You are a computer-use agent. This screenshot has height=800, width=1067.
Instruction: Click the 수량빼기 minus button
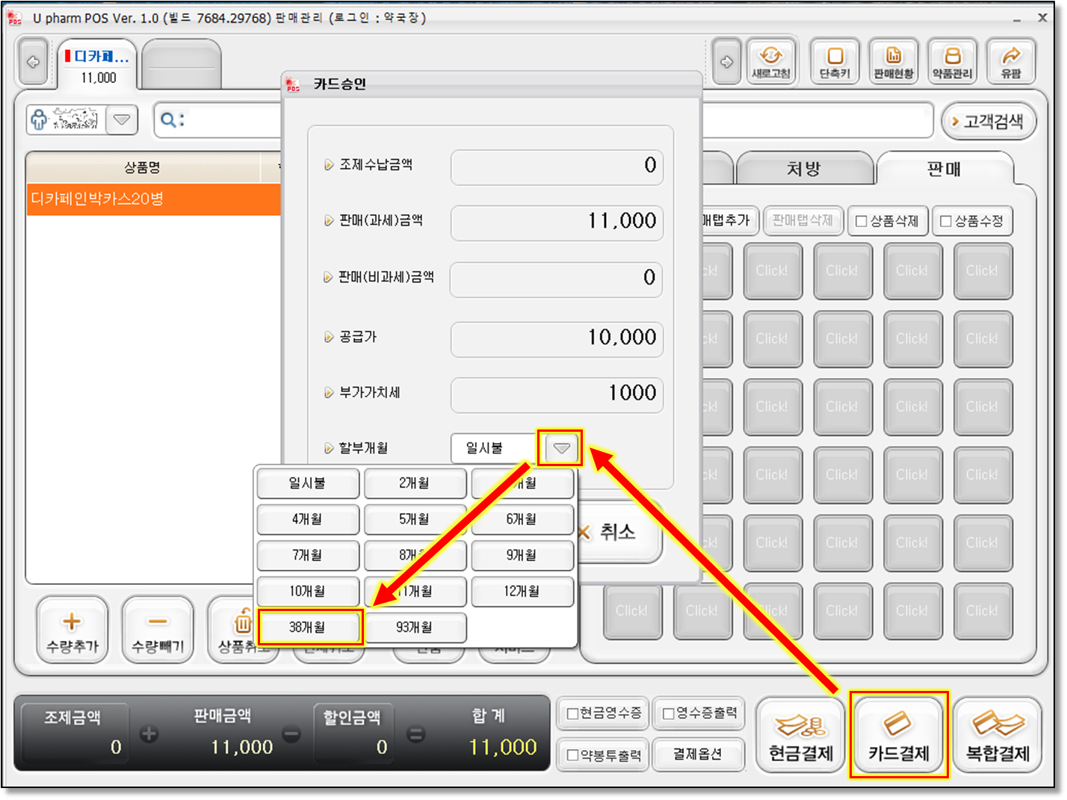click(158, 630)
